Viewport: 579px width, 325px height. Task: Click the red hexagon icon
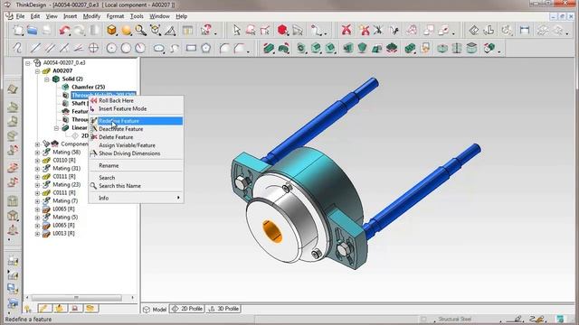tap(282, 30)
